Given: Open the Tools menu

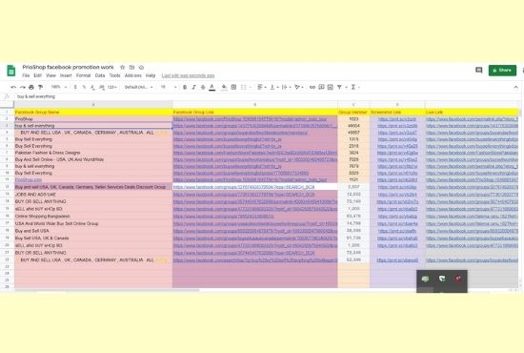Looking at the screenshot, I should coord(114,75).
